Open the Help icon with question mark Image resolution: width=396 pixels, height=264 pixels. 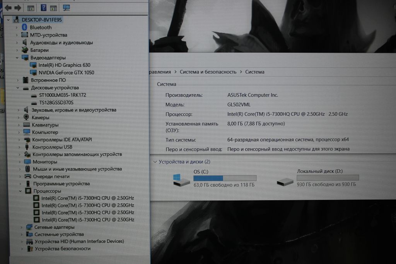(43, 8)
